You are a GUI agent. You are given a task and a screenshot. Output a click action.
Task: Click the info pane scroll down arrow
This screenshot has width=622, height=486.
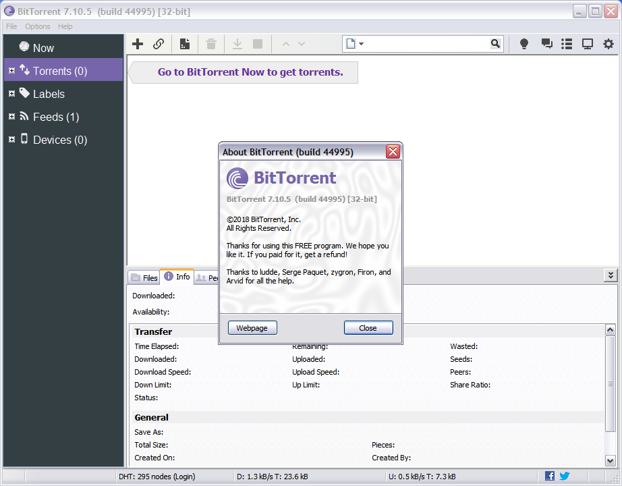coord(610,460)
